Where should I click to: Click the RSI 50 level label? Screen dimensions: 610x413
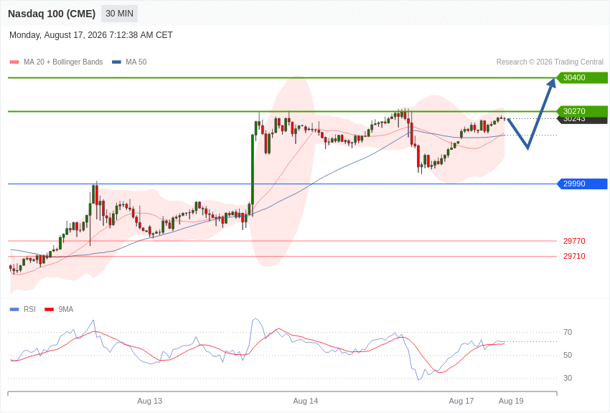pos(568,355)
